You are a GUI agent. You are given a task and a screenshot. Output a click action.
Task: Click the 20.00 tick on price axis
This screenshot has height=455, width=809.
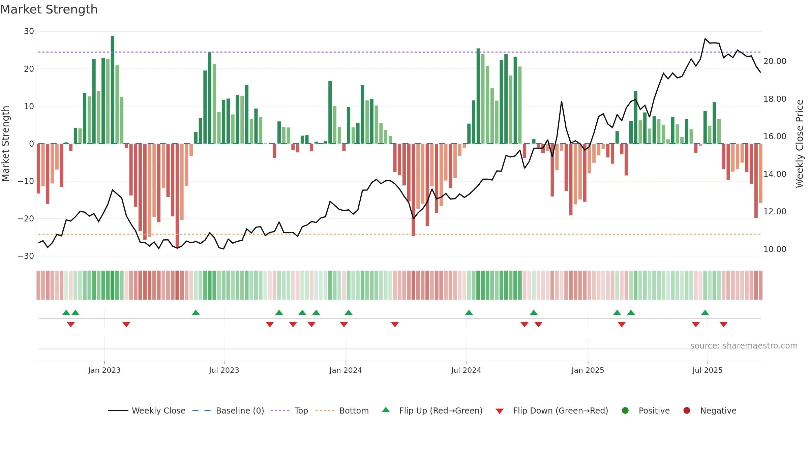775,61
